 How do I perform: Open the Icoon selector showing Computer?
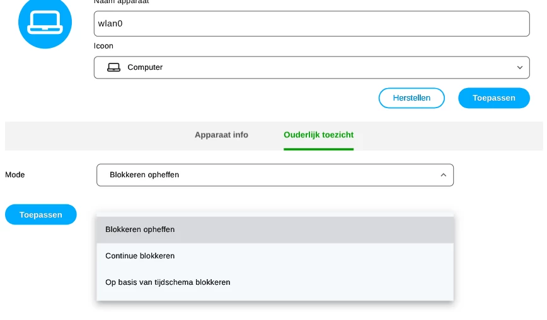[311, 67]
